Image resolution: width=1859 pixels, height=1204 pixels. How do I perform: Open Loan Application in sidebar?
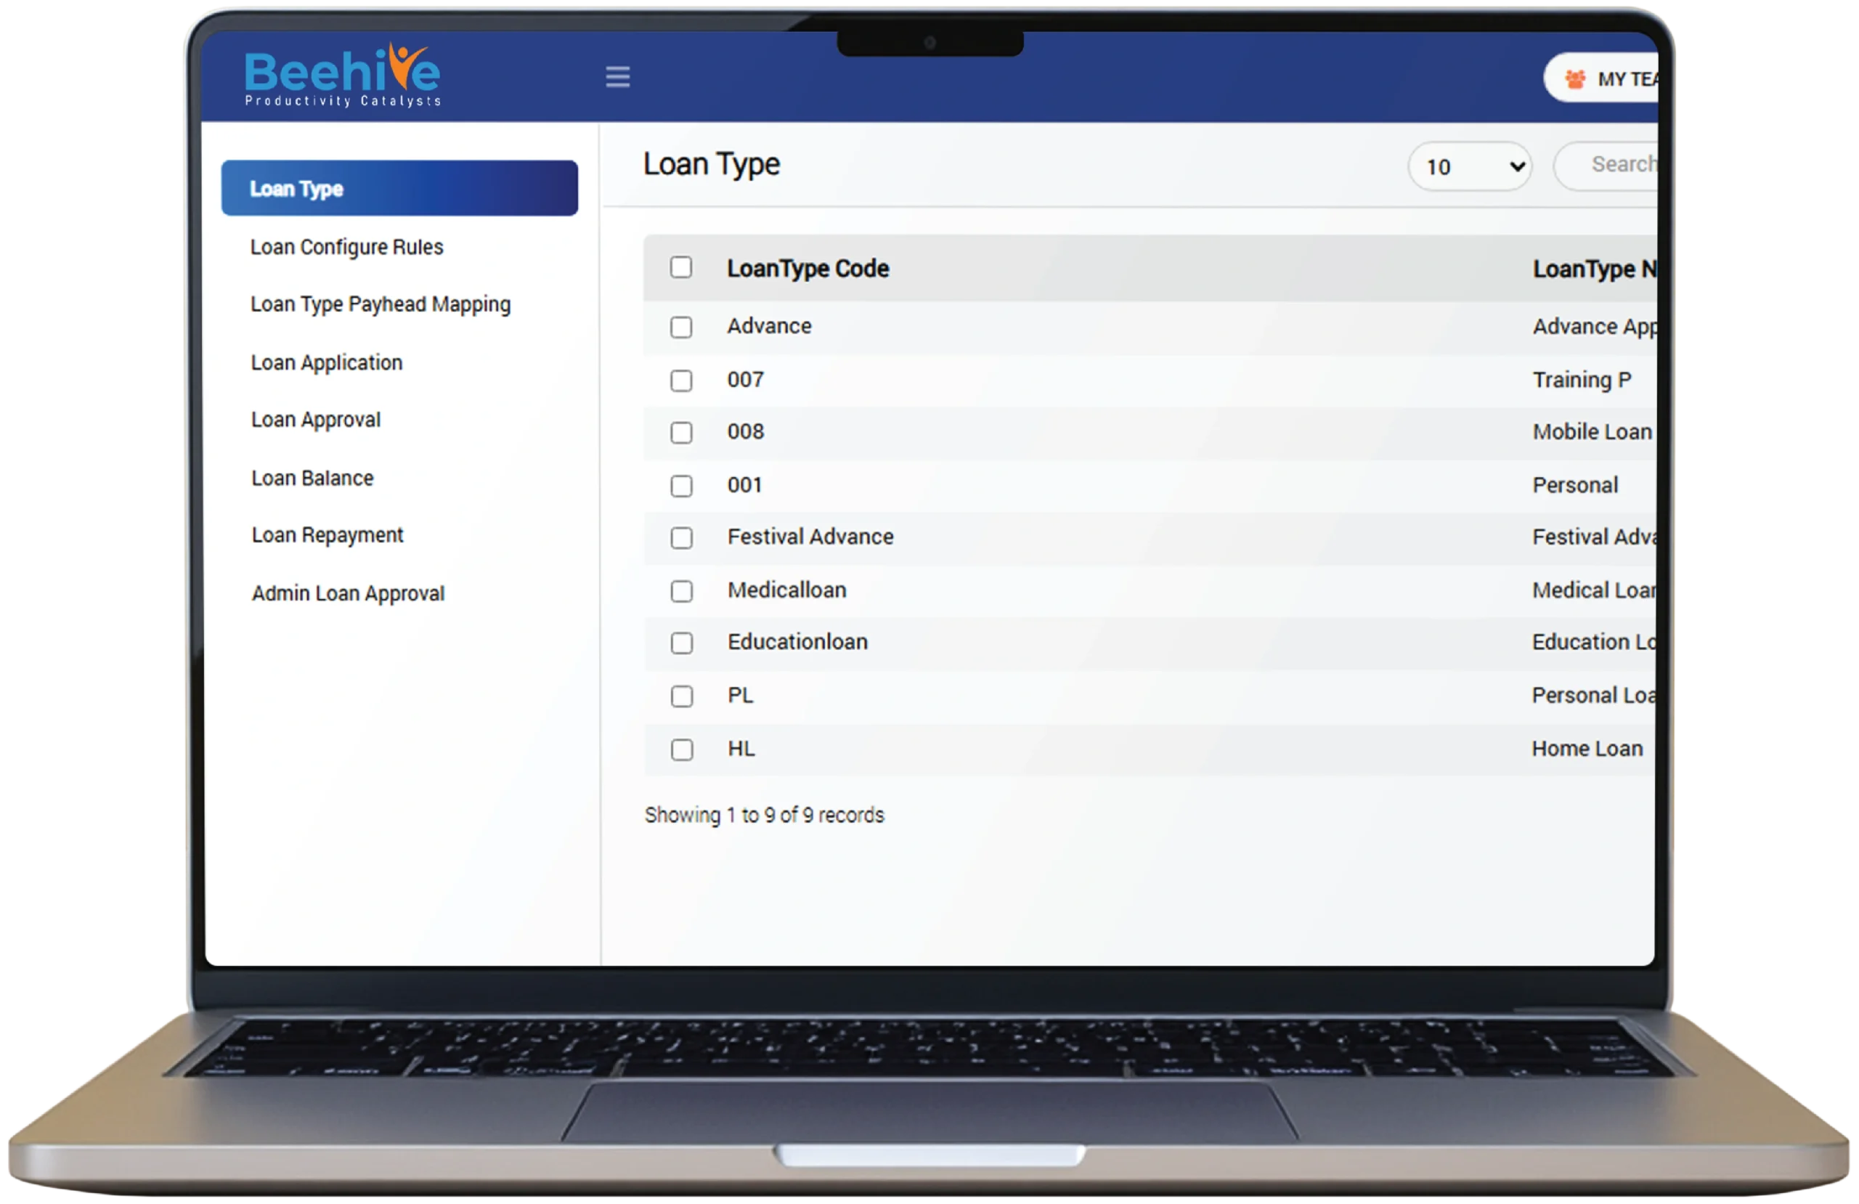tap(327, 362)
